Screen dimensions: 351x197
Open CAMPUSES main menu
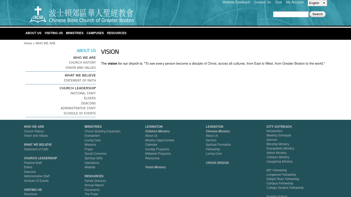tap(95, 33)
